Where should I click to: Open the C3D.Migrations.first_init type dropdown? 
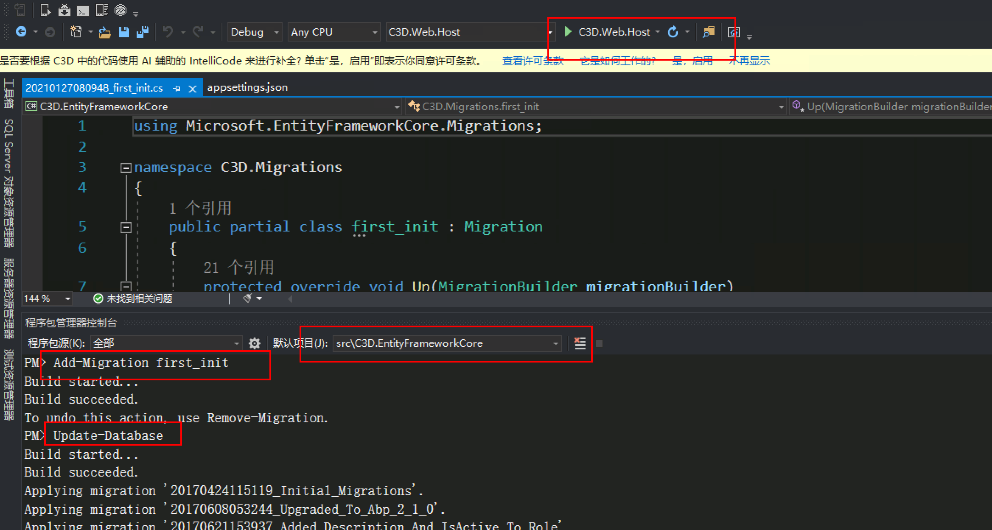596,106
